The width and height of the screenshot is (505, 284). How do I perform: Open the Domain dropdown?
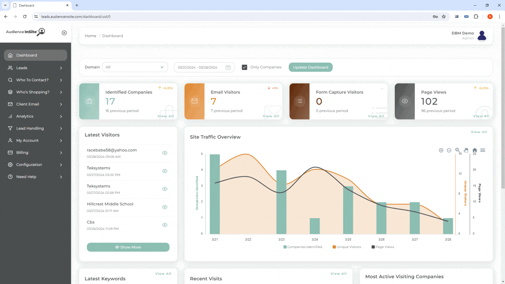pos(135,67)
